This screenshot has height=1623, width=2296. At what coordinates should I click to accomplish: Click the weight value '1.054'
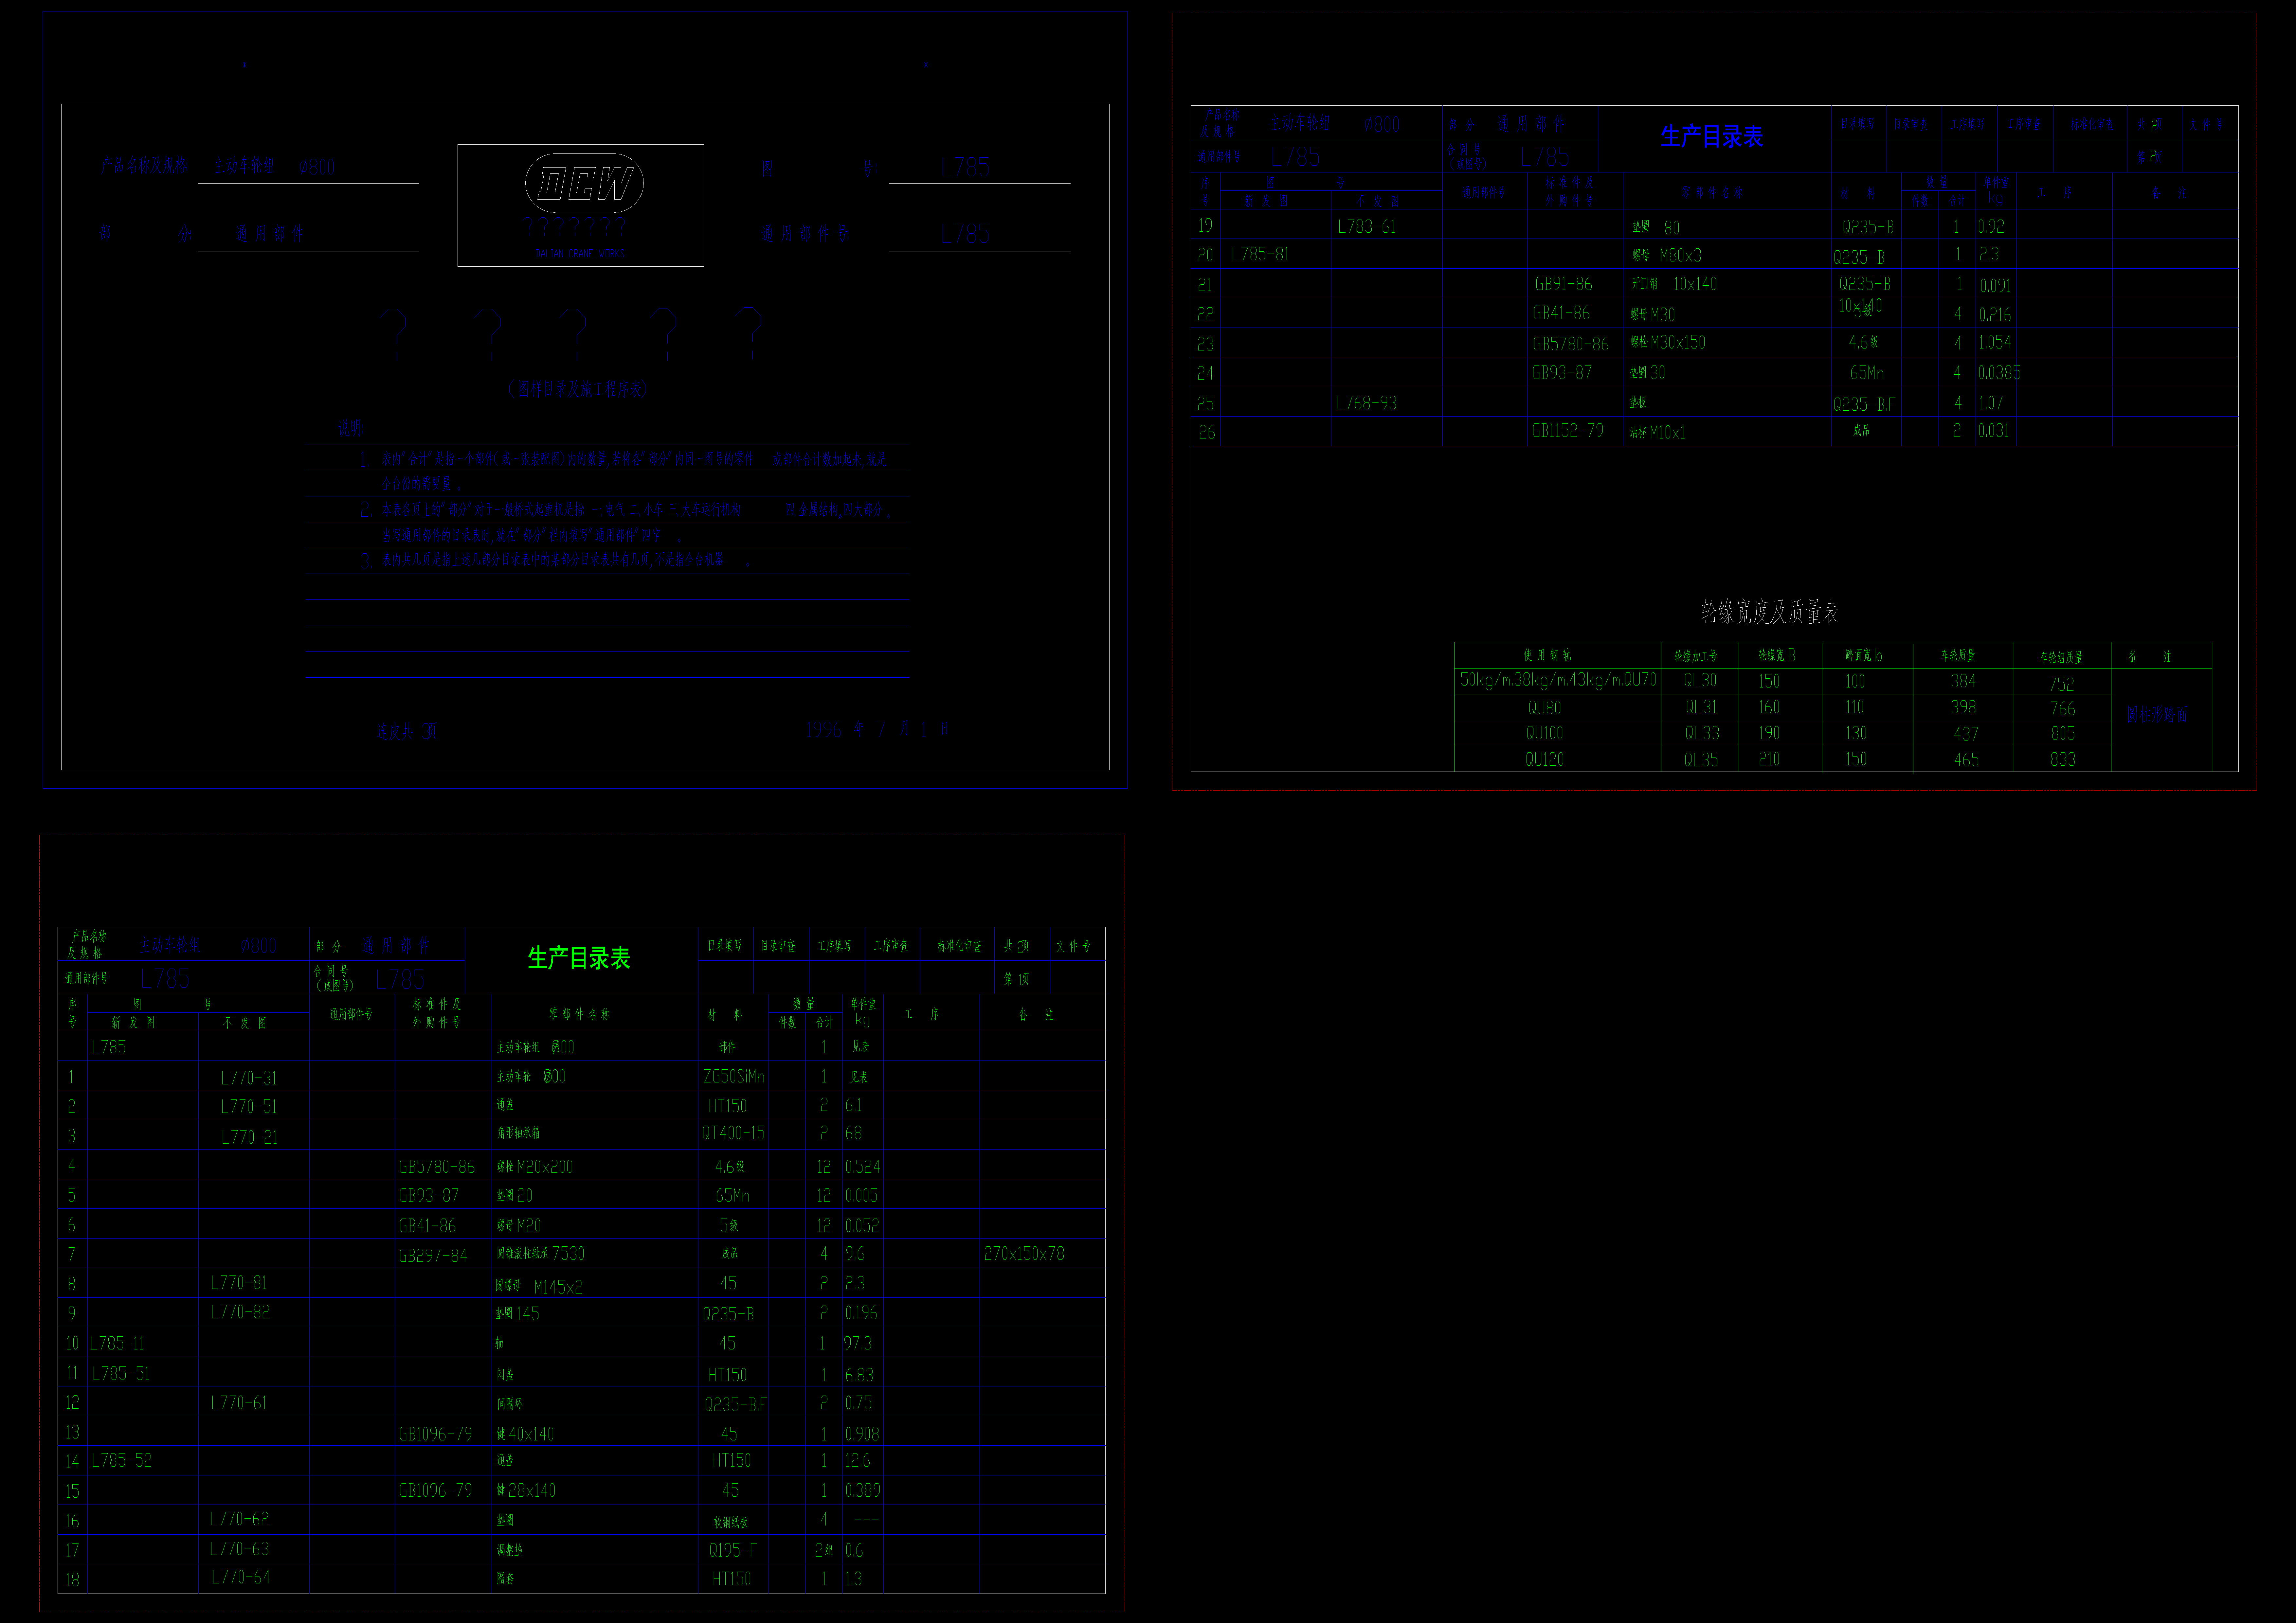1995,342
